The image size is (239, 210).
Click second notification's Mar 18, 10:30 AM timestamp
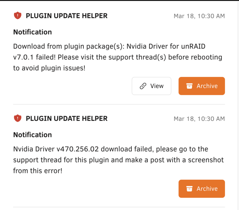(199, 119)
